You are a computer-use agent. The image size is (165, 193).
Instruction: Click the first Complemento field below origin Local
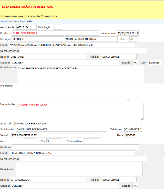tap(84, 51)
